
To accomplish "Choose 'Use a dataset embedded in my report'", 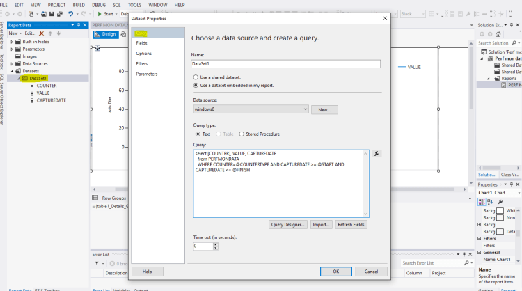I will click(x=196, y=85).
